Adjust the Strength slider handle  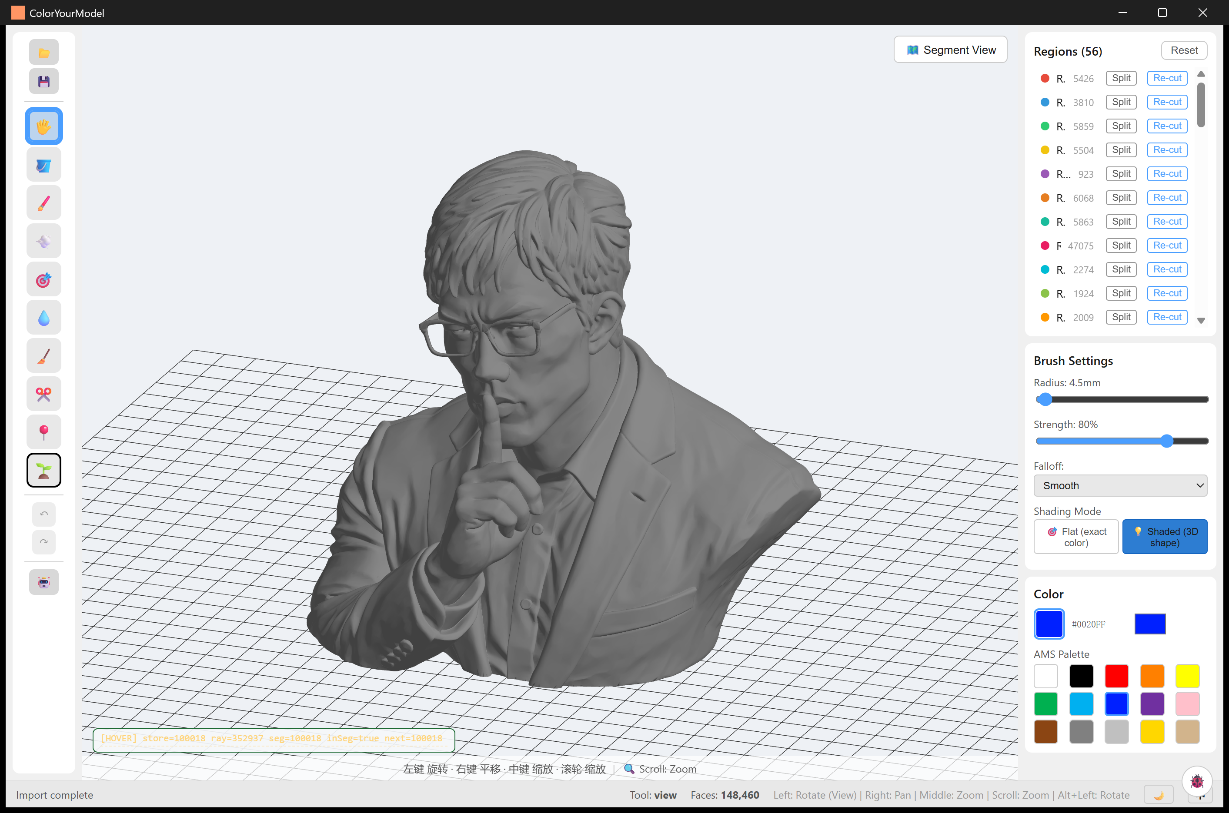coord(1166,441)
